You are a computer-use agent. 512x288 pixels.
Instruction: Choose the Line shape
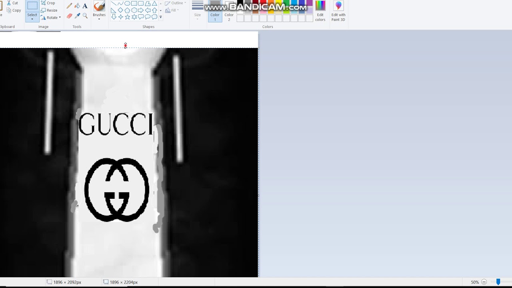point(114,4)
